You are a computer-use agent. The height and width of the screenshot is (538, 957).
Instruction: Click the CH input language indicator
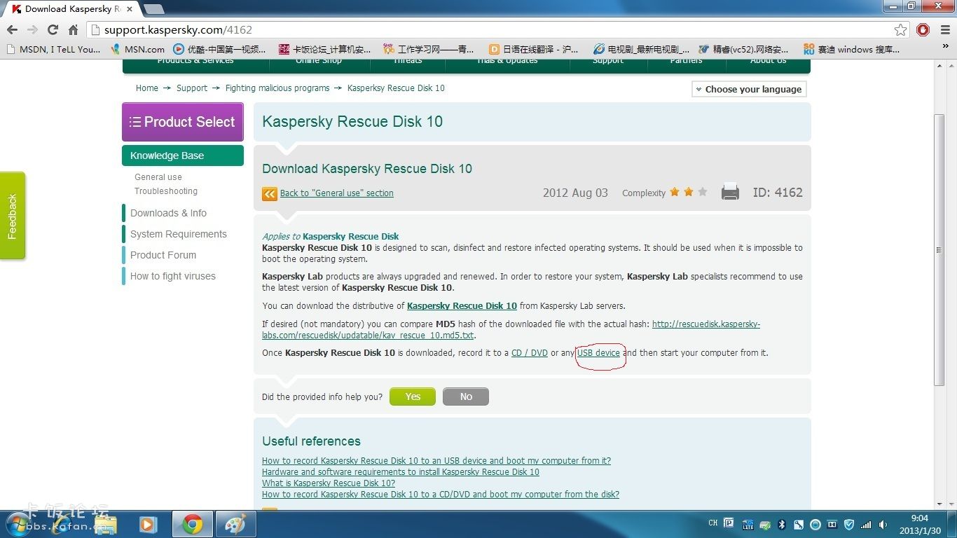point(713,523)
